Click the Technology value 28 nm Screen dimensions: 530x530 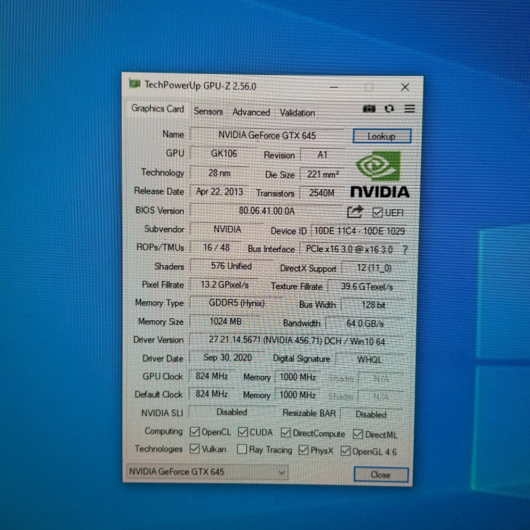click(220, 173)
